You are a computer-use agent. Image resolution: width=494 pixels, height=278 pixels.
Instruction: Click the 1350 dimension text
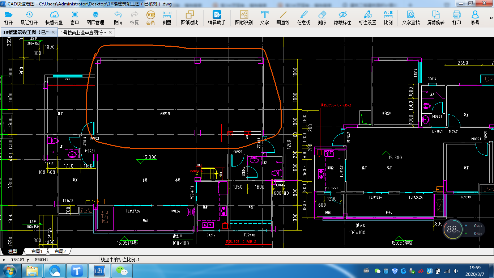(x=238, y=187)
